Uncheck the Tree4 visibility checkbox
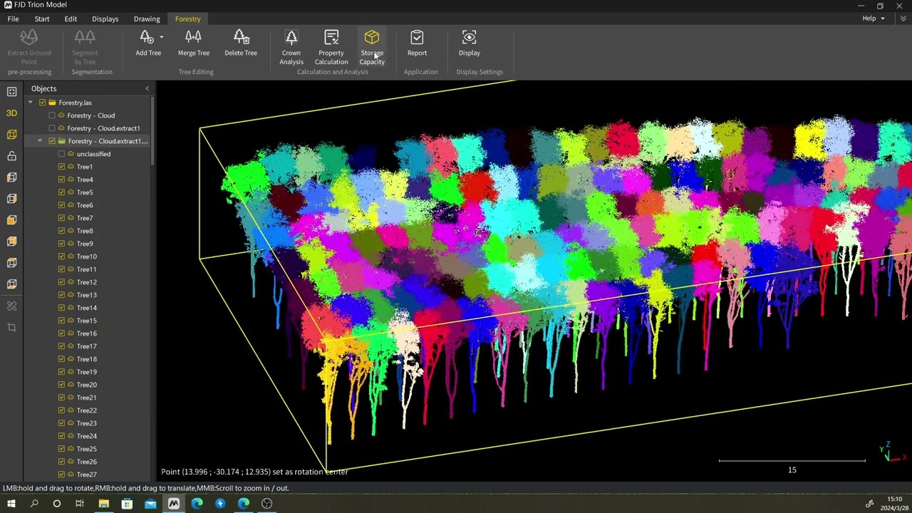This screenshot has width=912, height=513. pos(61,180)
